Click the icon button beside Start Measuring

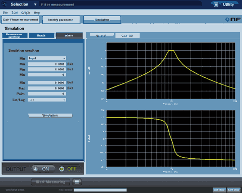click(77, 182)
